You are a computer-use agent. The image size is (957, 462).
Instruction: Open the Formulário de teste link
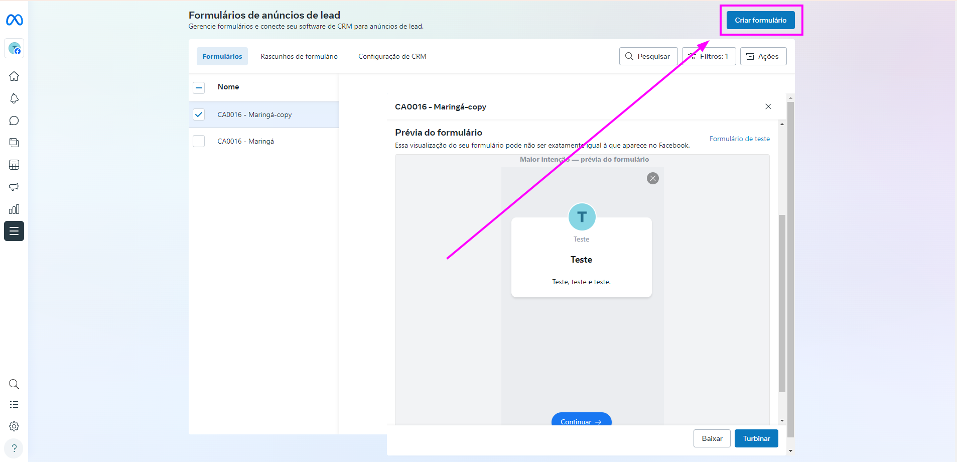click(x=740, y=139)
